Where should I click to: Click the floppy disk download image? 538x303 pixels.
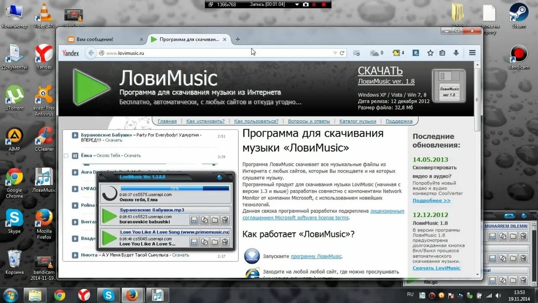(449, 86)
